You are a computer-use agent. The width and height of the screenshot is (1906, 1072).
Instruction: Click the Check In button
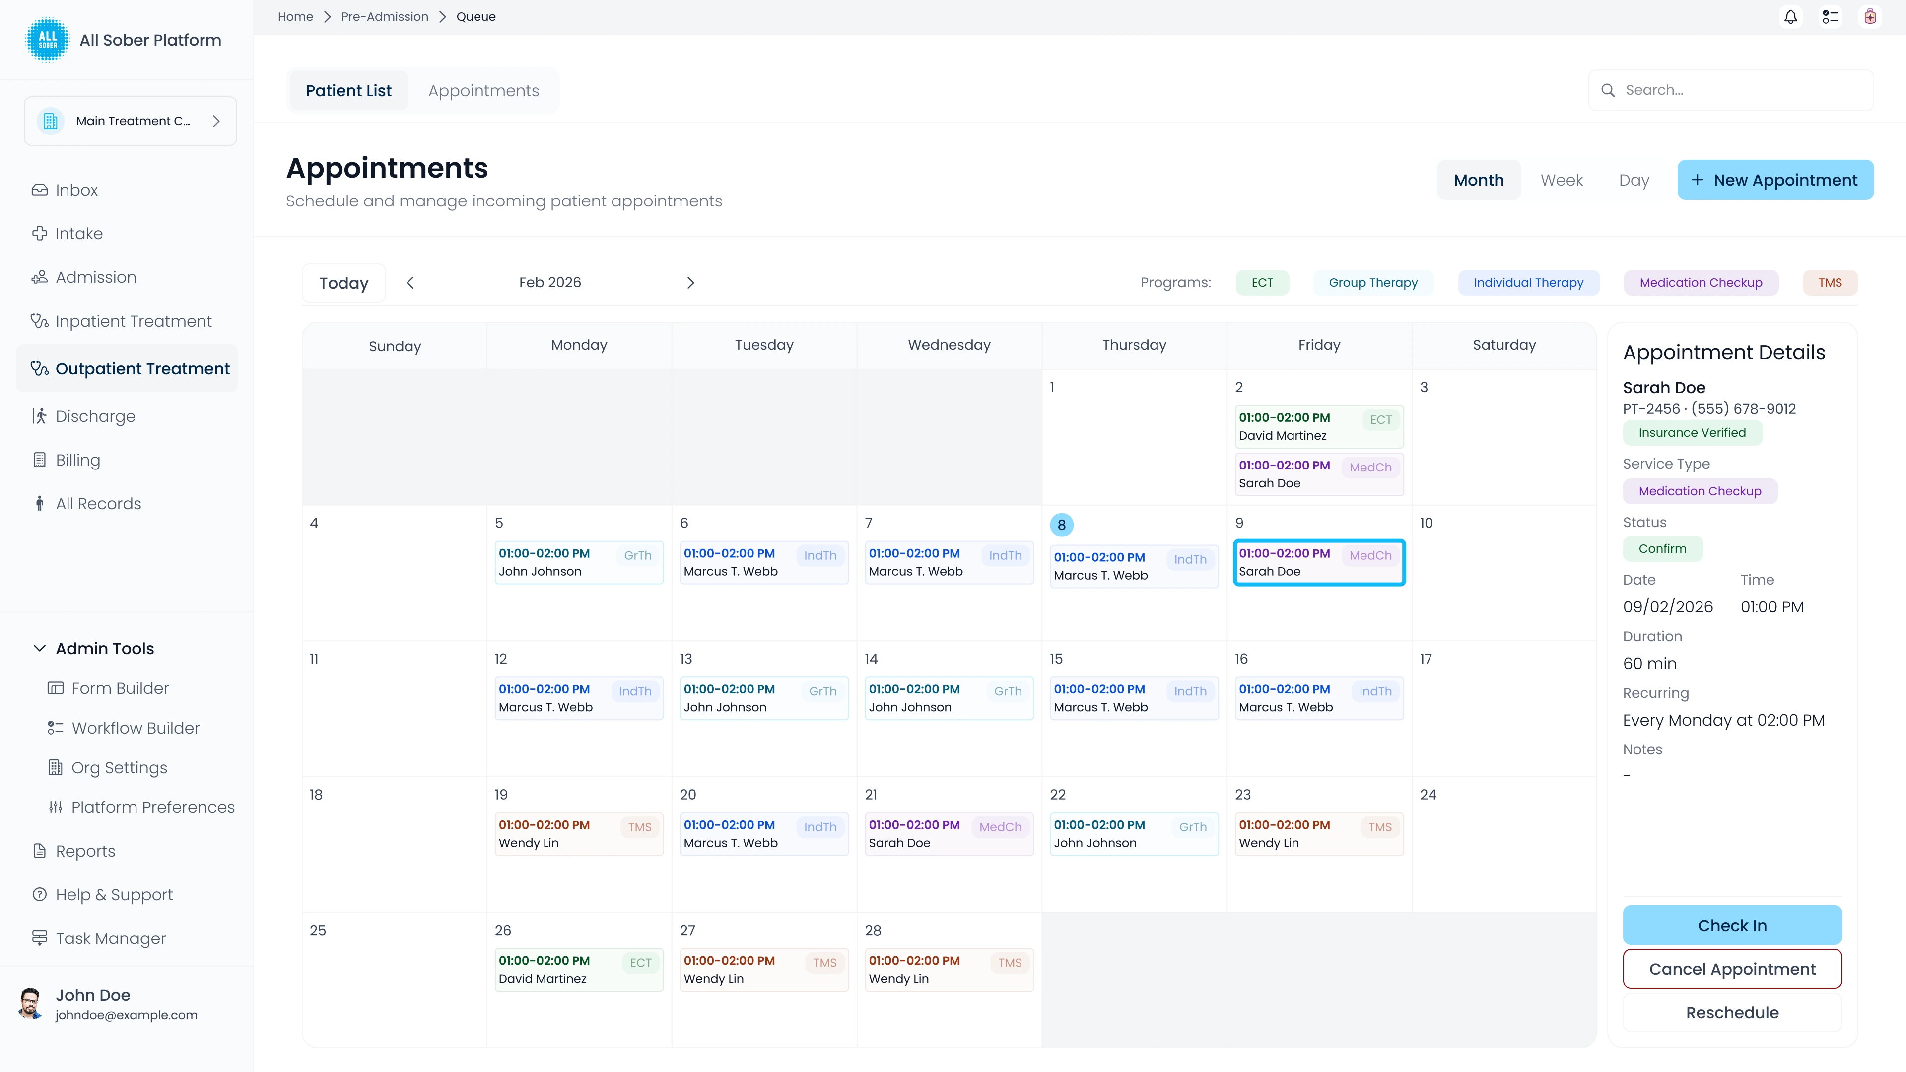point(1732,926)
